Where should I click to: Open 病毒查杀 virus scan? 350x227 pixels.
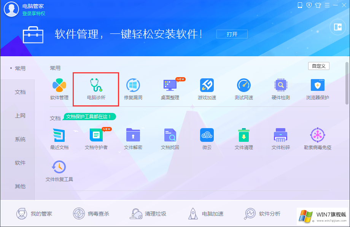coord(91,214)
